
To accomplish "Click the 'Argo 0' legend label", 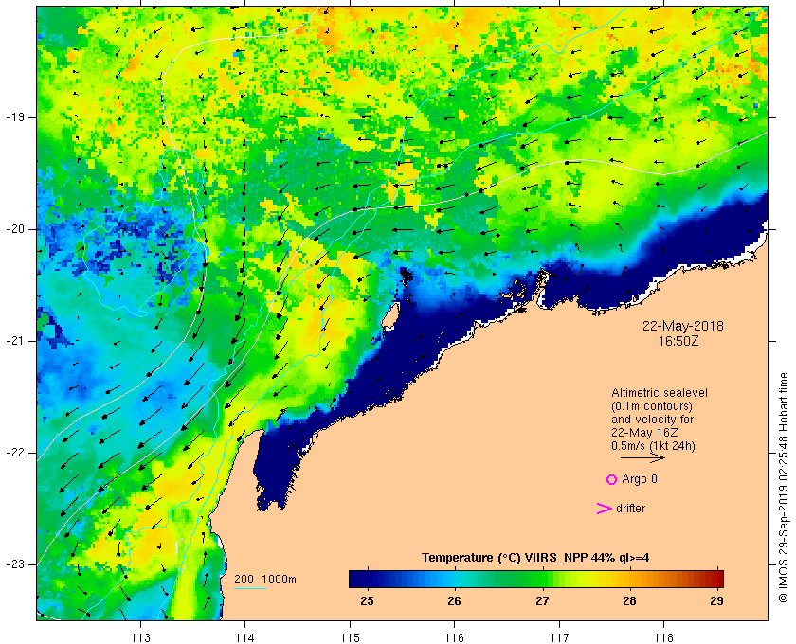I will 640,479.
